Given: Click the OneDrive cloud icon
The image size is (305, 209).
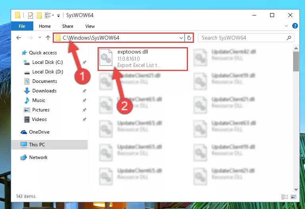Looking at the screenshot, I should pyautogui.click(x=24, y=132).
